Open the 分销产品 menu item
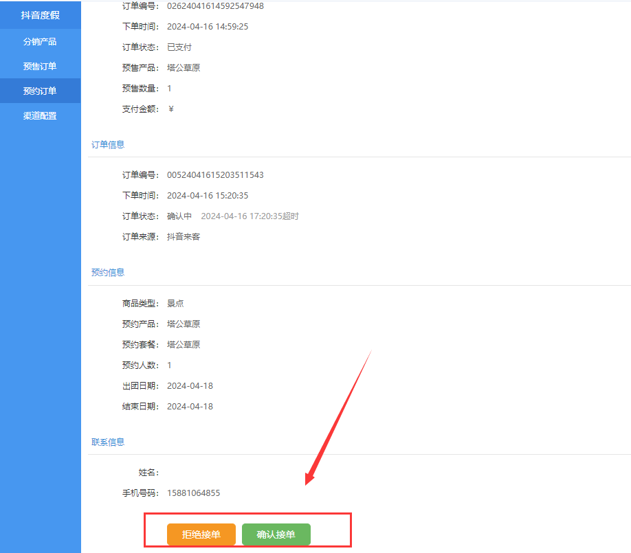Viewport: 631px width, 553px height. pos(40,41)
